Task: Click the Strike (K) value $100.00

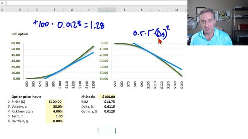Action: click(x=55, y=102)
